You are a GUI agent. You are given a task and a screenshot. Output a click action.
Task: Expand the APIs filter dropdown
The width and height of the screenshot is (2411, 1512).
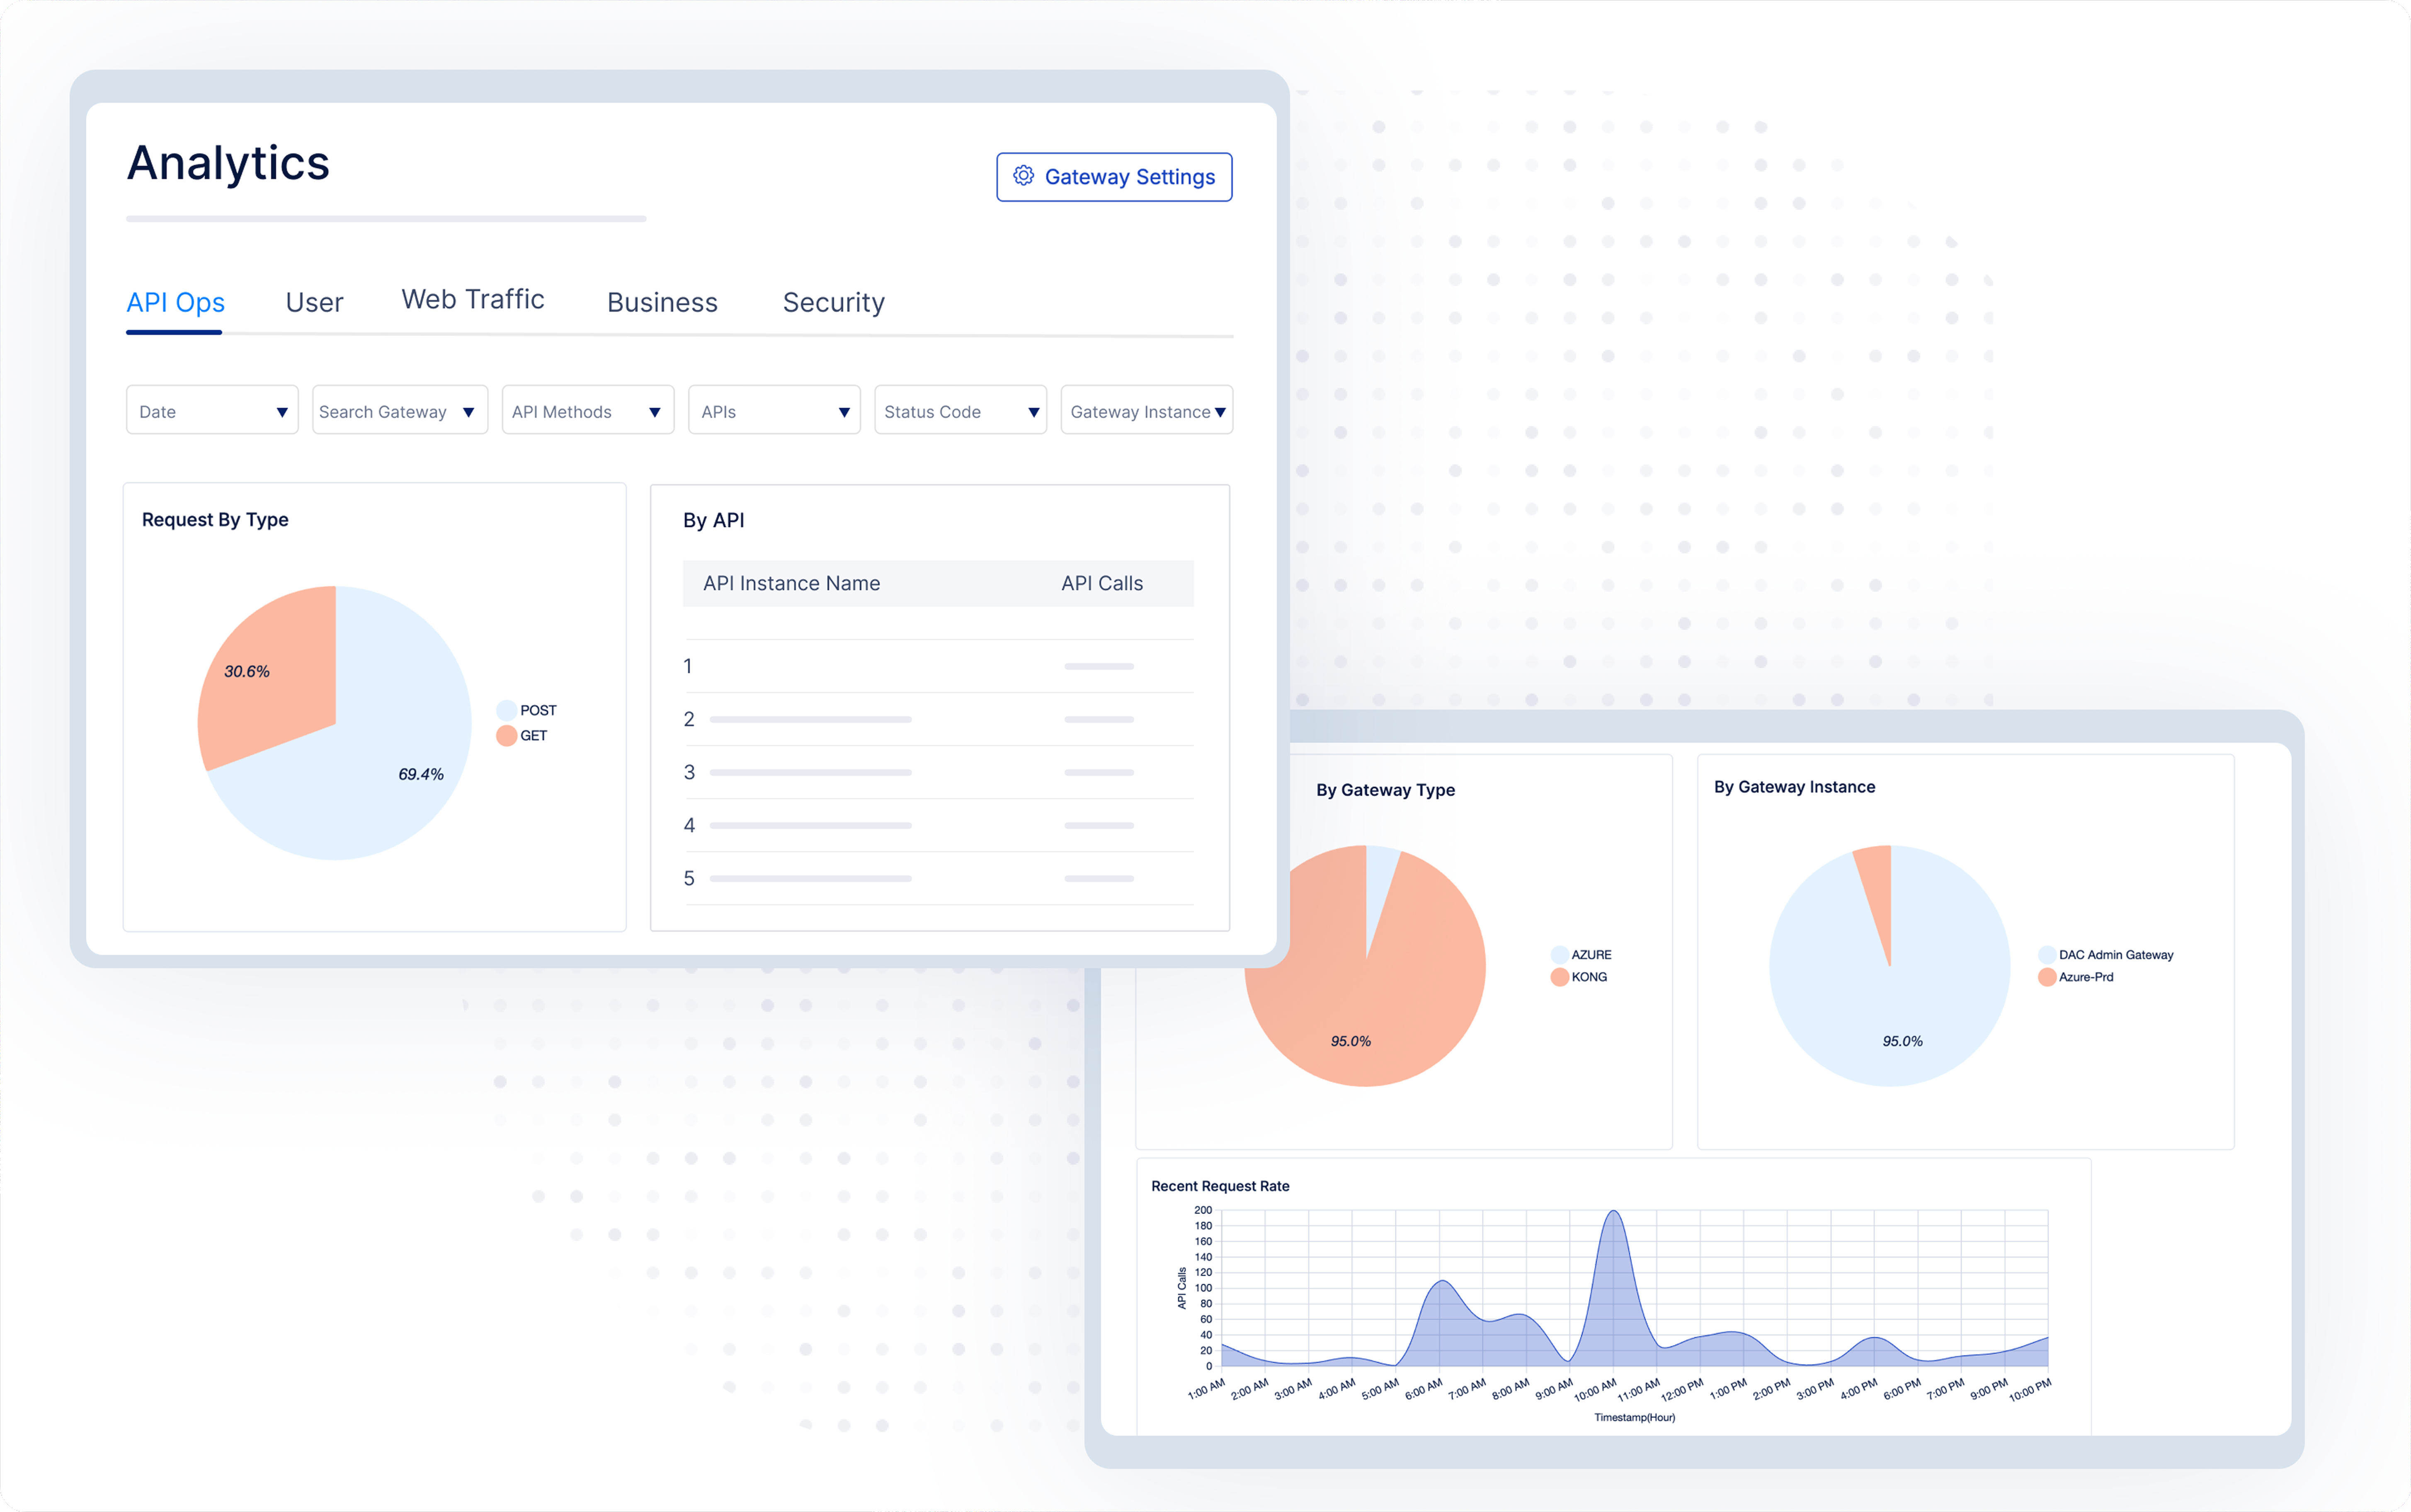point(774,411)
